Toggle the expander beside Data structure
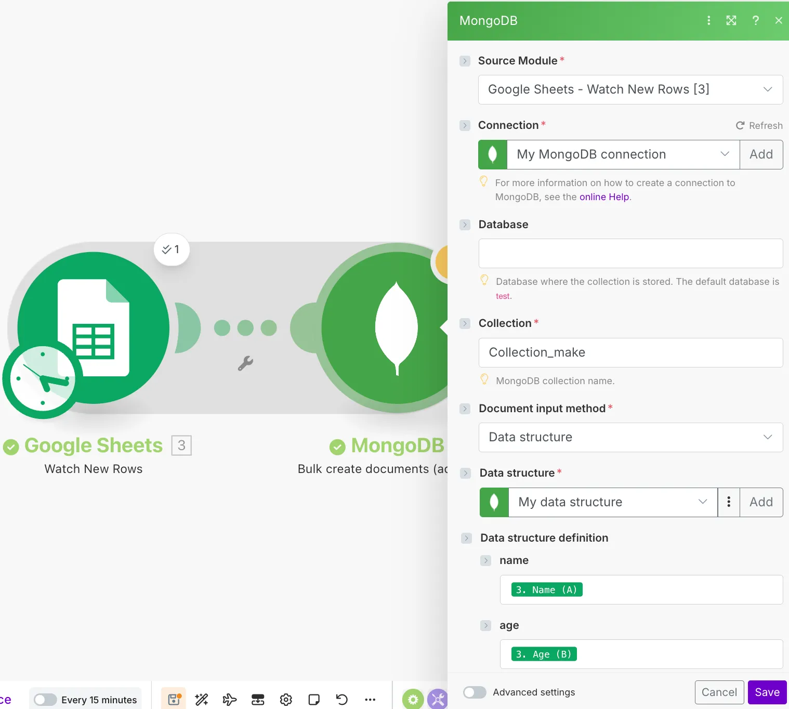The width and height of the screenshot is (789, 709). (x=466, y=473)
